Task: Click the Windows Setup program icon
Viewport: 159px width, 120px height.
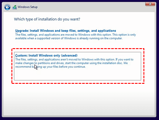Action: (15, 7)
